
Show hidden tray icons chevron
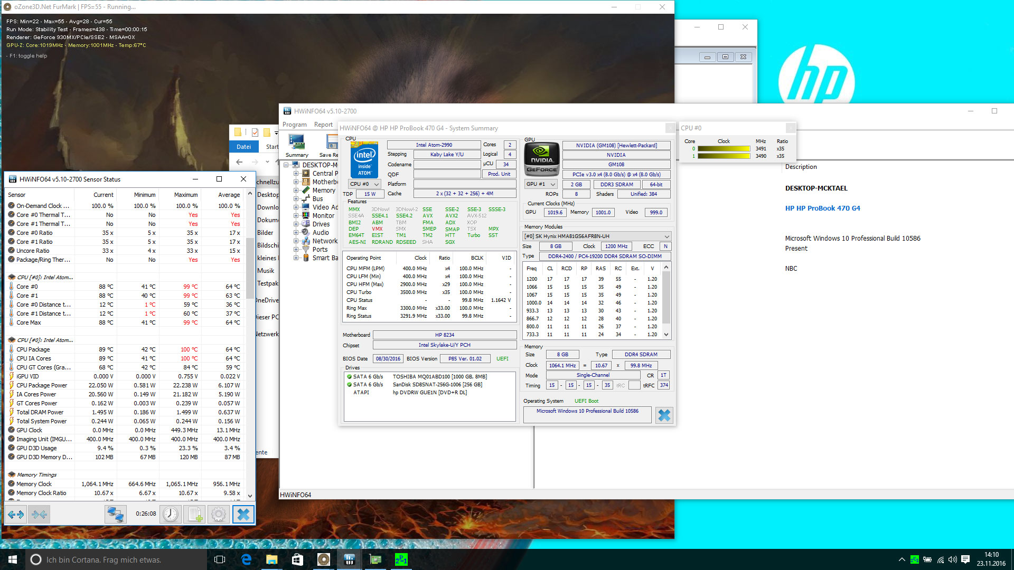(x=902, y=559)
